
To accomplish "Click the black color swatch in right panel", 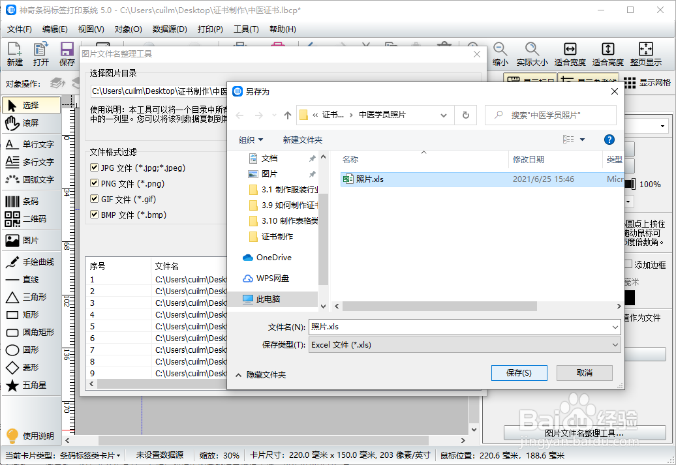I will pos(630,298).
